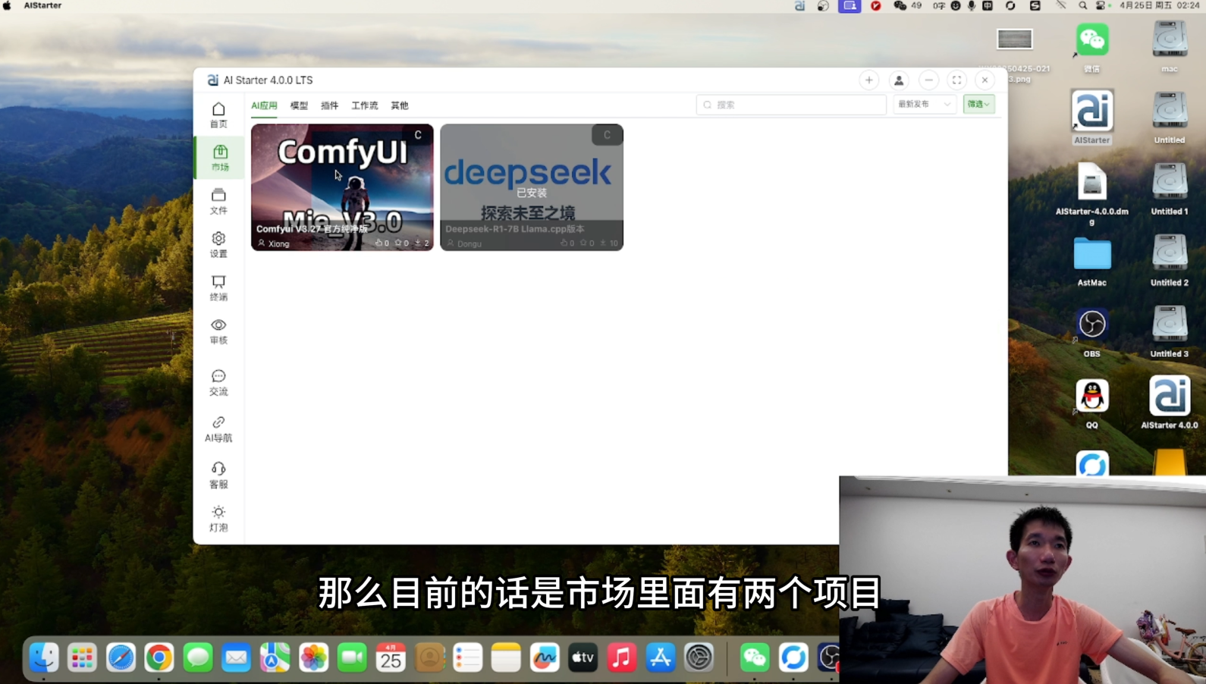
Task: Open the 审核 review section
Action: pyautogui.click(x=218, y=331)
